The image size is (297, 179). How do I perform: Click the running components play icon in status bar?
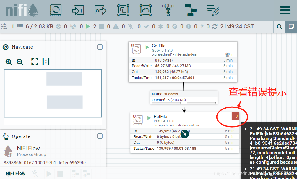click(x=88, y=26)
